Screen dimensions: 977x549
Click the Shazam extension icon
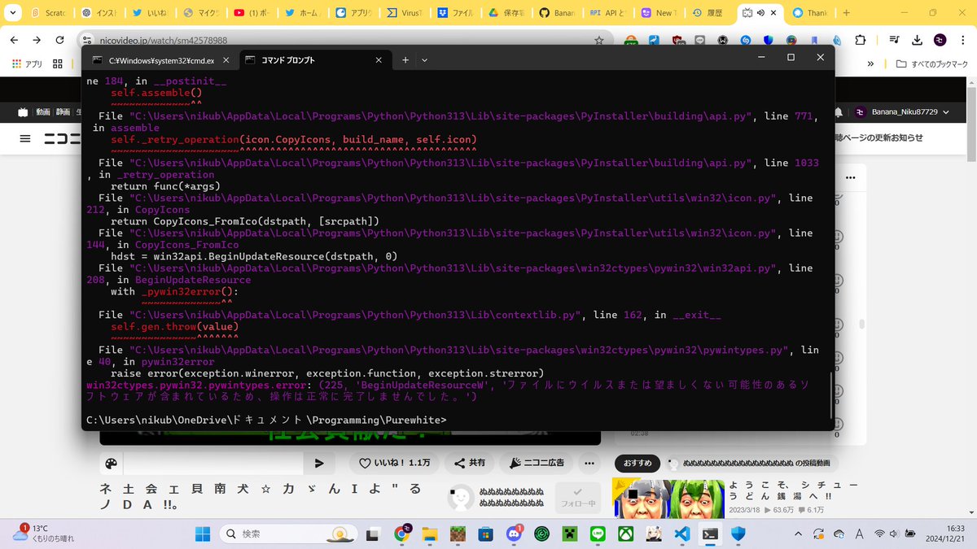point(745,40)
